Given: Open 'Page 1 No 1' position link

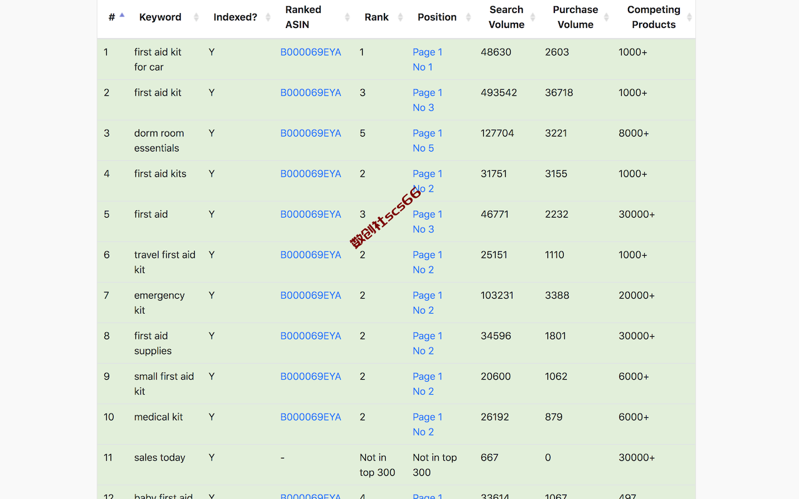Looking at the screenshot, I should tap(428, 60).
